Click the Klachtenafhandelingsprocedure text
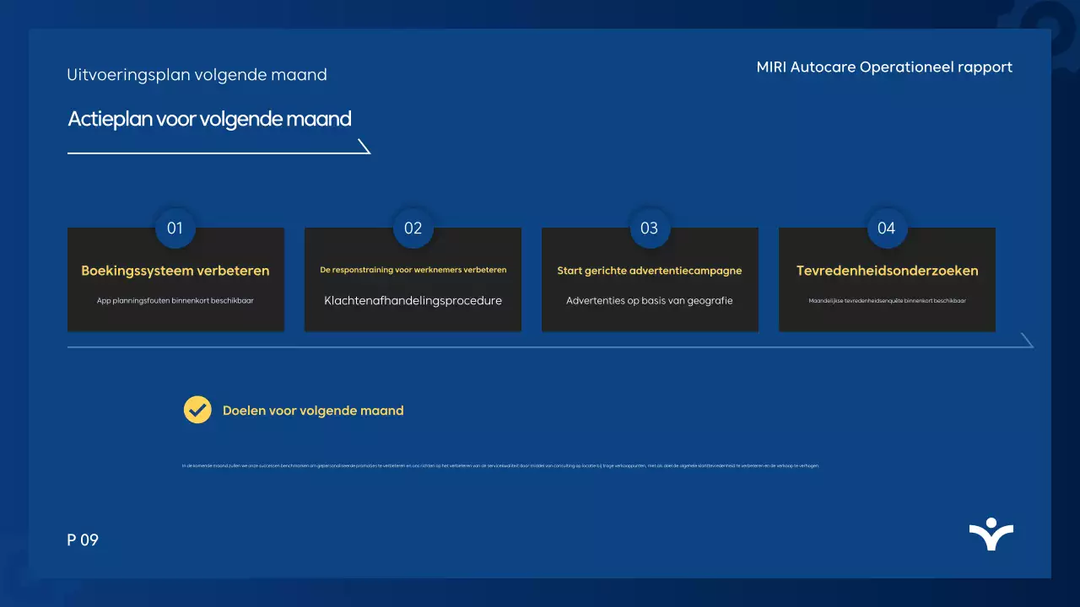 tap(413, 300)
